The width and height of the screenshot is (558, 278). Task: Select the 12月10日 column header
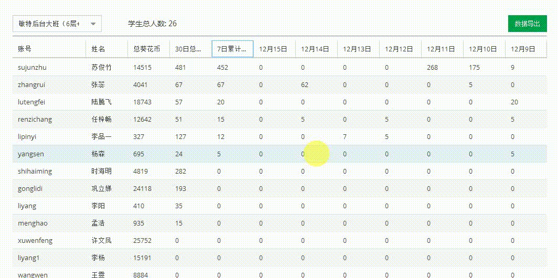click(x=483, y=49)
